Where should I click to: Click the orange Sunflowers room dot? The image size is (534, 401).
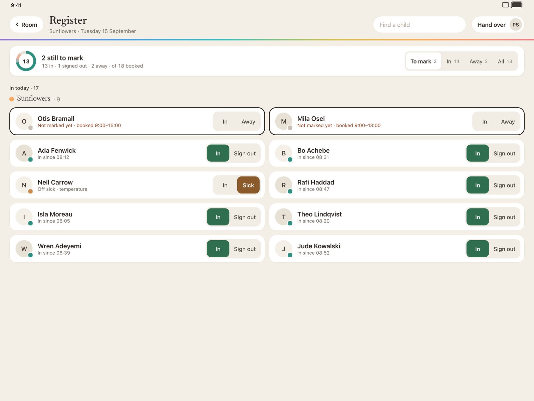pyautogui.click(x=12, y=99)
